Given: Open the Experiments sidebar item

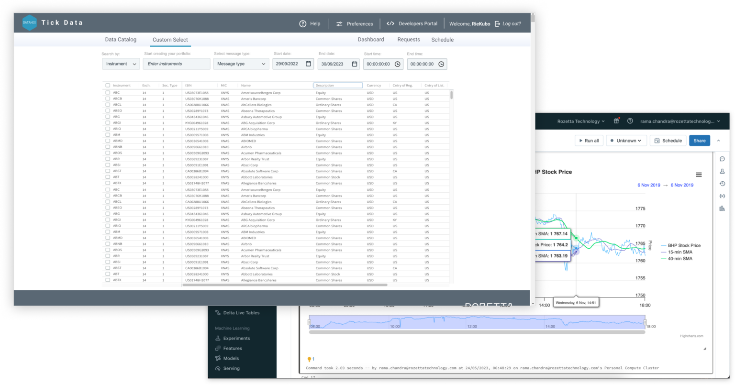Looking at the screenshot, I should (234, 338).
